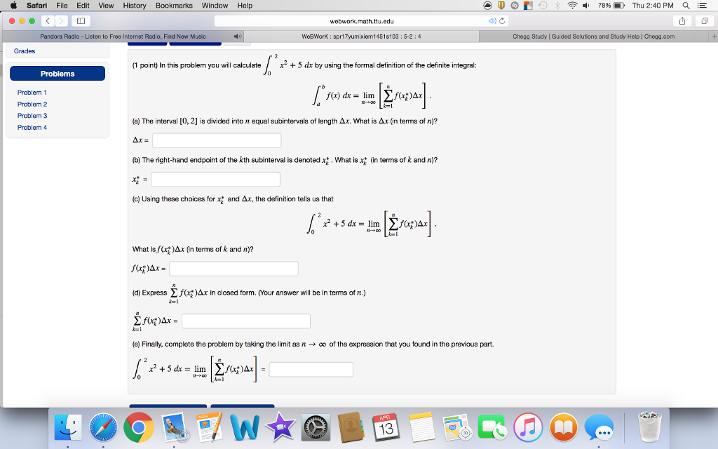This screenshot has height=449, width=718.
Task: Open the Apple menu
Action: coord(13,6)
